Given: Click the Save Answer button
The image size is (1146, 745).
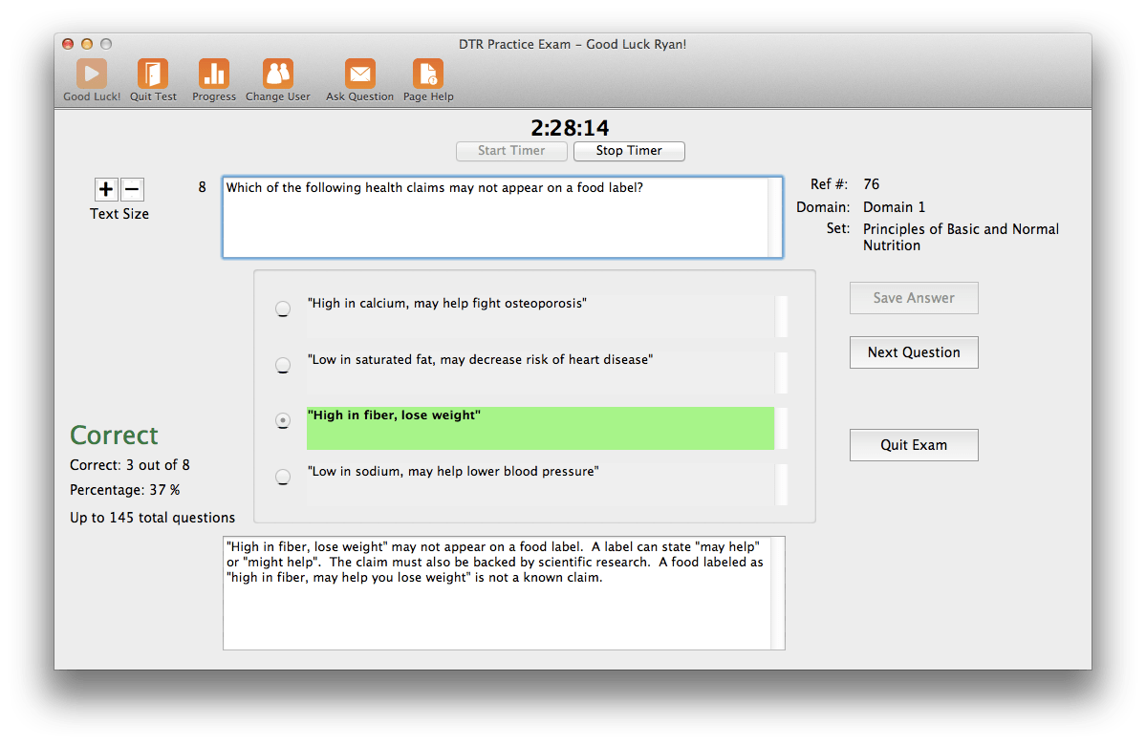Looking at the screenshot, I should 914,298.
